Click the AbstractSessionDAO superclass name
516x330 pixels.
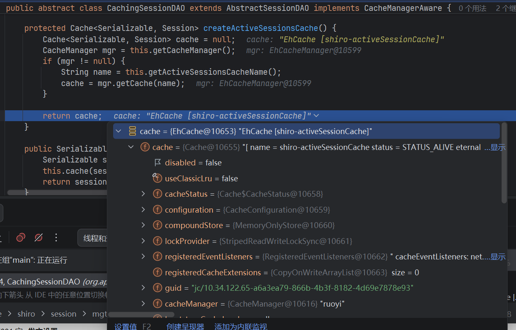pos(268,8)
